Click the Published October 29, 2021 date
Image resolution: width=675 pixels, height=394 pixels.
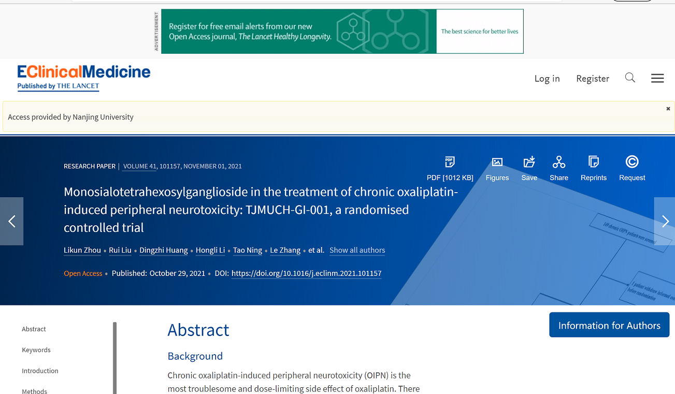coord(159,273)
